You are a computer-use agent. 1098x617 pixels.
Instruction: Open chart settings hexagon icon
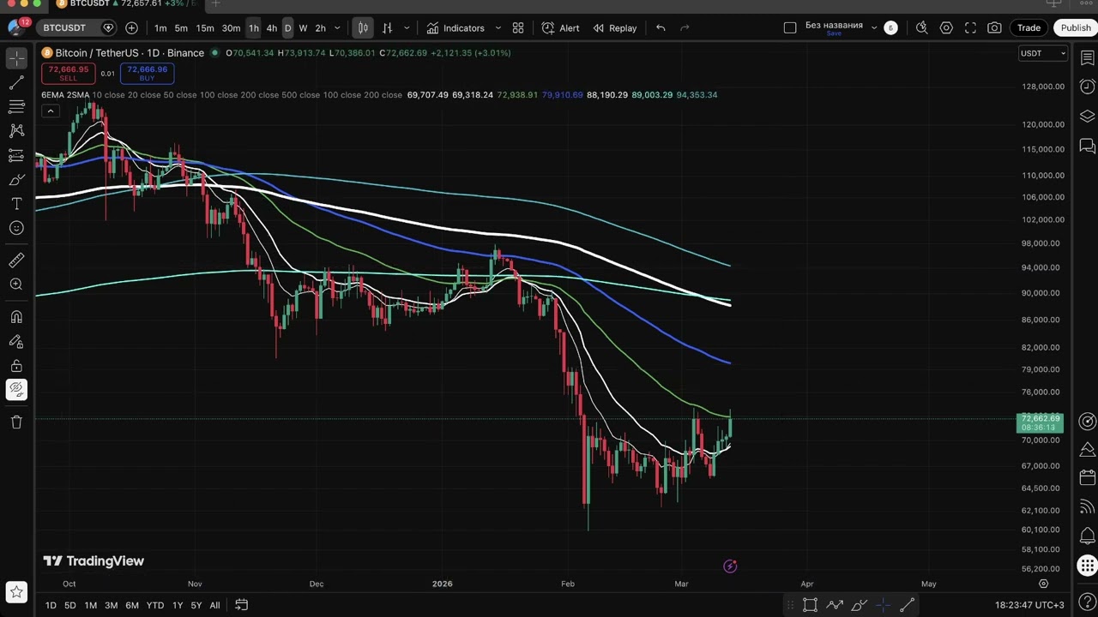[x=946, y=28]
